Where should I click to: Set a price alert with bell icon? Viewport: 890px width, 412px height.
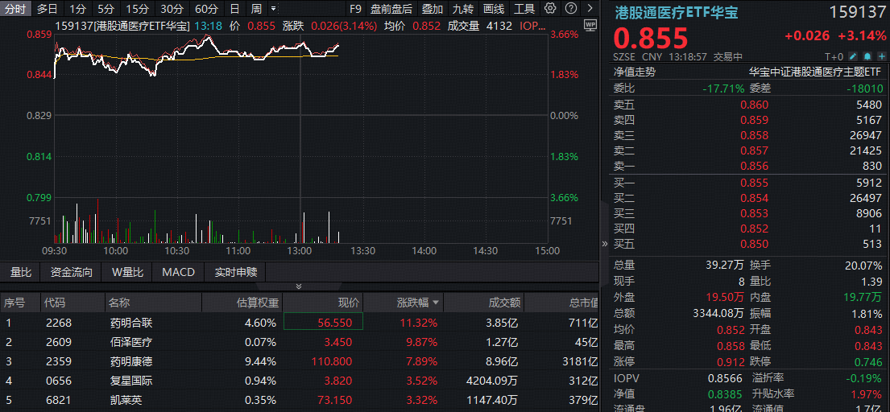[867, 57]
